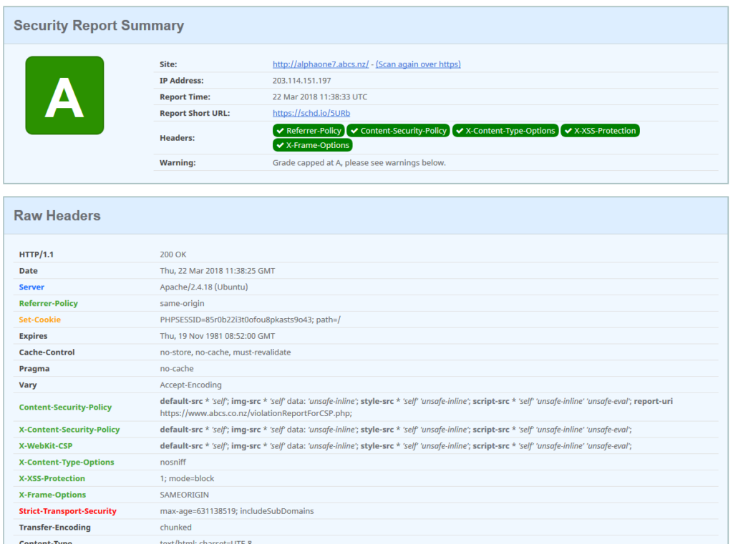733x544 pixels.
Task: Click the '200 OK' status value
Action: [x=173, y=254]
